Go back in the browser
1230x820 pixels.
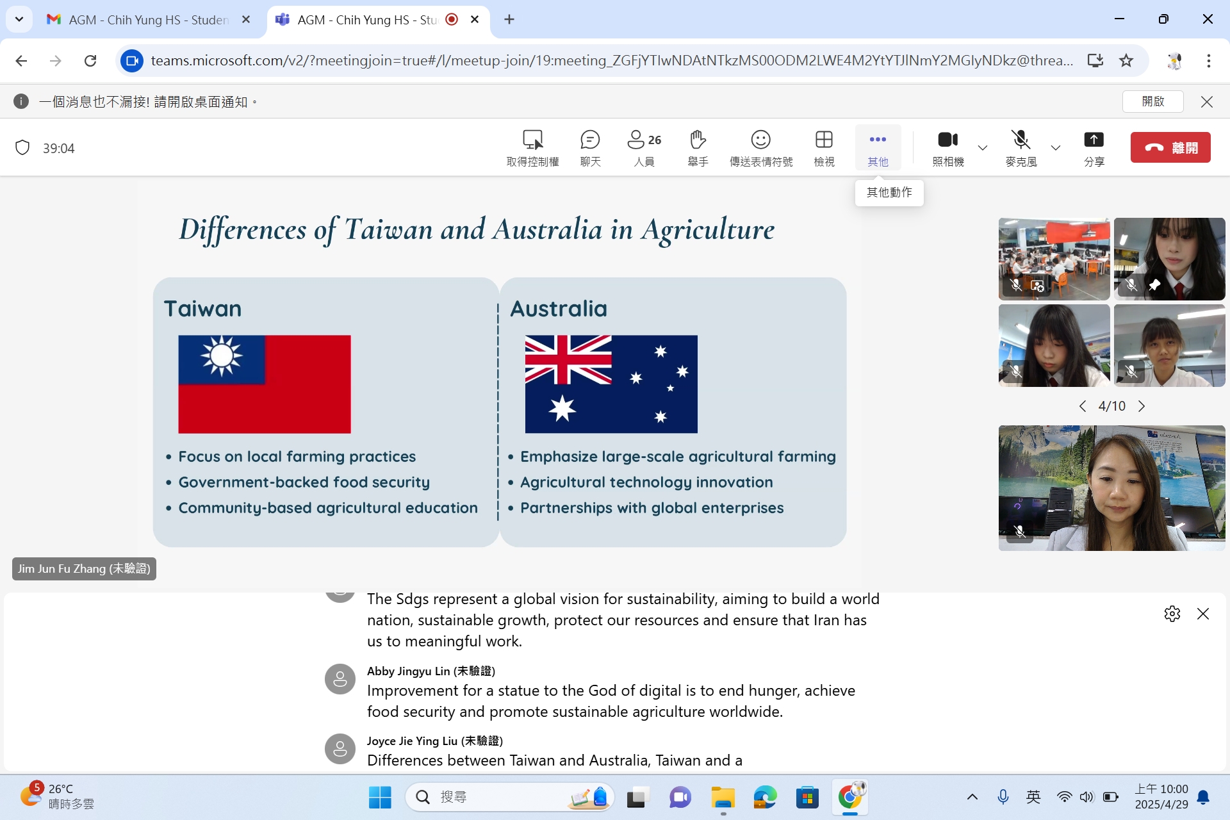click(21, 61)
